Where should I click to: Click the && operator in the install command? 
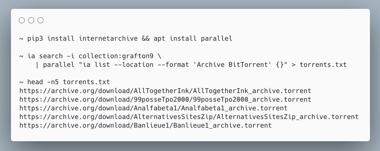pyautogui.click(x=145, y=39)
